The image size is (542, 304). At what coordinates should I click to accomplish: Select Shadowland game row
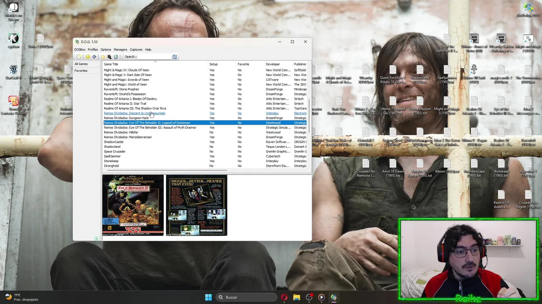pyautogui.click(x=205, y=147)
